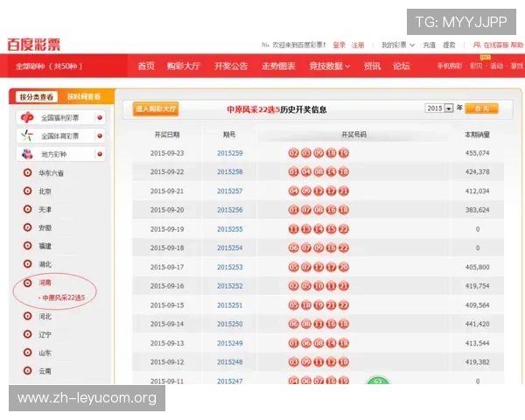Open draw number 2015254
525x420 pixels.
(229, 248)
